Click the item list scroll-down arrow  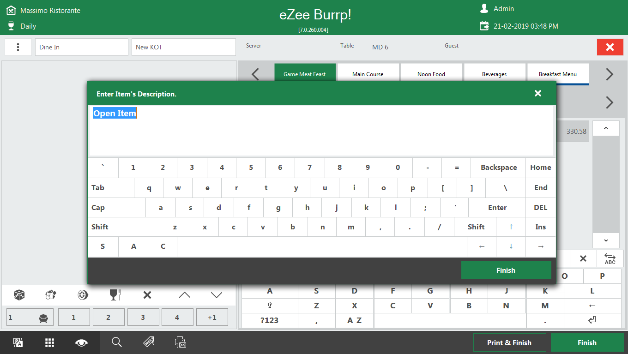pyautogui.click(x=606, y=240)
